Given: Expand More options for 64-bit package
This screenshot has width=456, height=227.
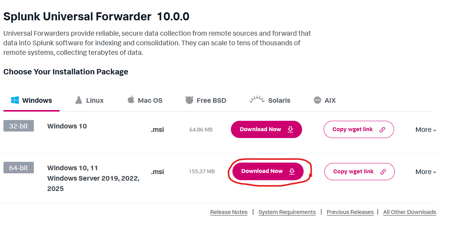Looking at the screenshot, I should pos(426,172).
